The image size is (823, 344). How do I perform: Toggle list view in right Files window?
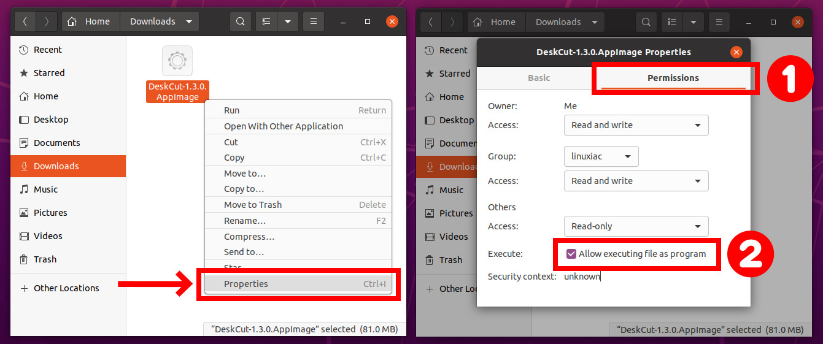click(x=672, y=22)
